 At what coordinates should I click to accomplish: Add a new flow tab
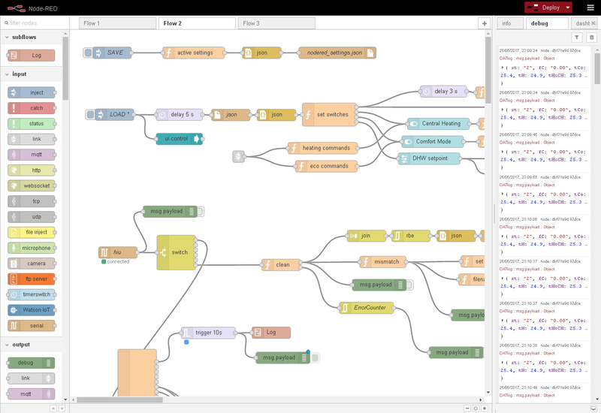click(485, 23)
